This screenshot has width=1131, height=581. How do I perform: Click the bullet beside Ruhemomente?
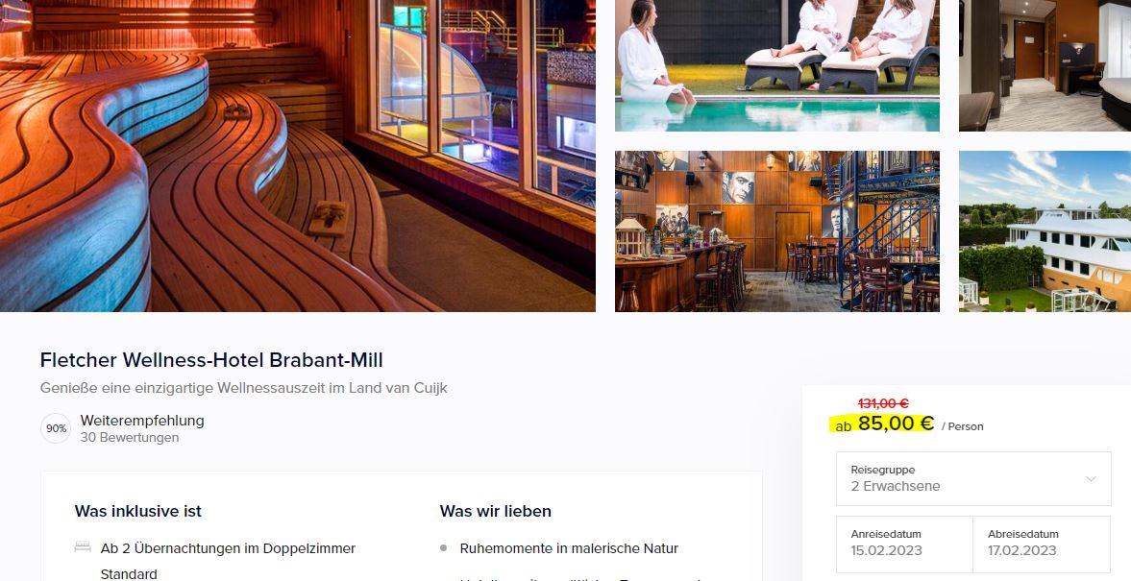pos(444,547)
